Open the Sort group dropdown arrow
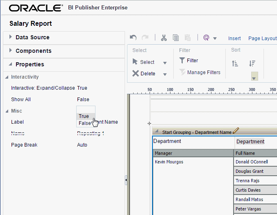Image resolution: width=277 pixels, height=215 pixels. coord(254,76)
